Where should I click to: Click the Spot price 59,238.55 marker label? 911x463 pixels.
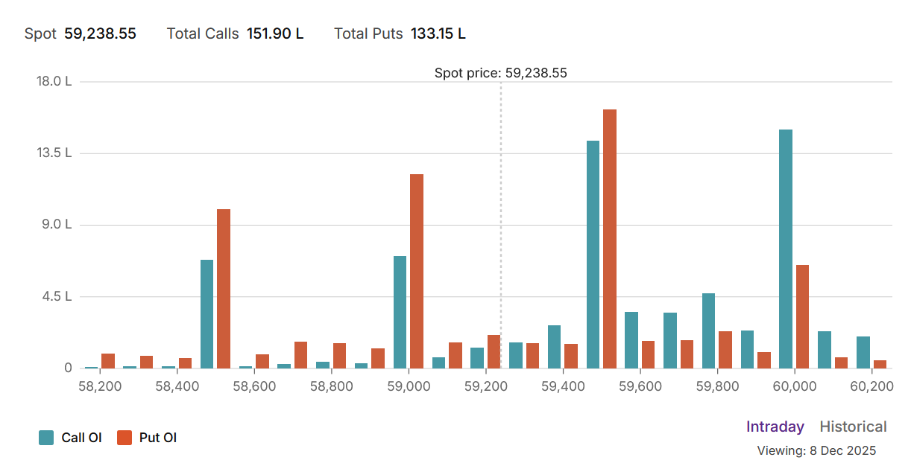[500, 73]
